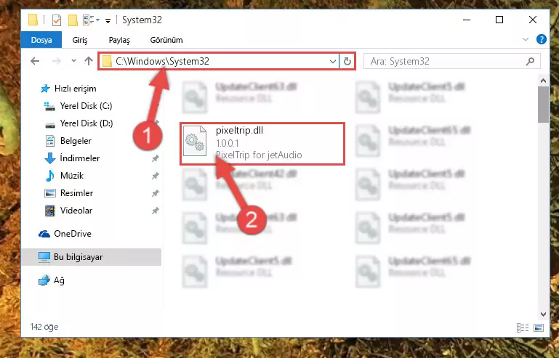Viewport: 559px width, 358px height.
Task: Click the pin icon next to Resimler
Action: pyautogui.click(x=155, y=193)
